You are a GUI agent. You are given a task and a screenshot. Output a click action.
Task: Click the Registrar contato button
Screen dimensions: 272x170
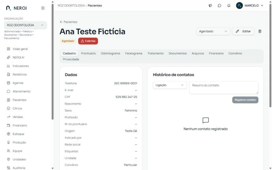(245, 100)
